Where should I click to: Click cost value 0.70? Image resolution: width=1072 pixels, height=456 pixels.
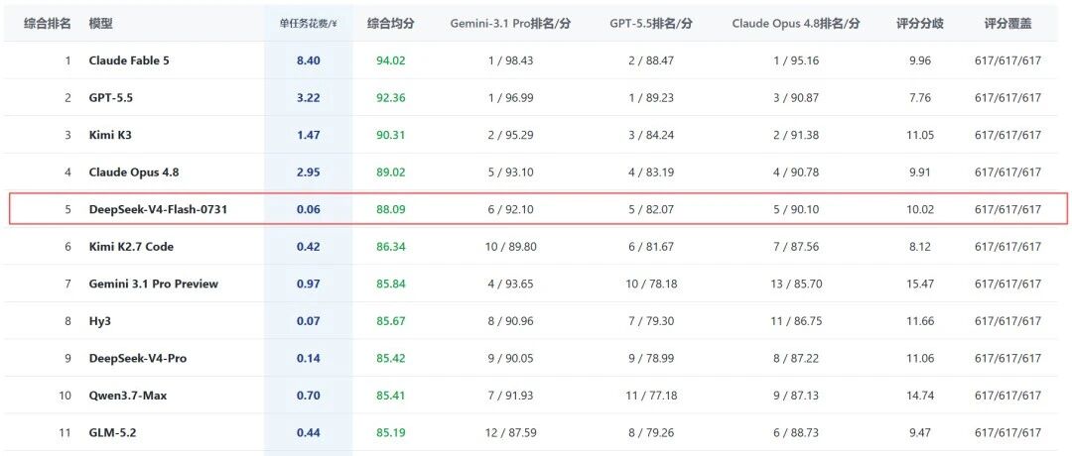[309, 396]
